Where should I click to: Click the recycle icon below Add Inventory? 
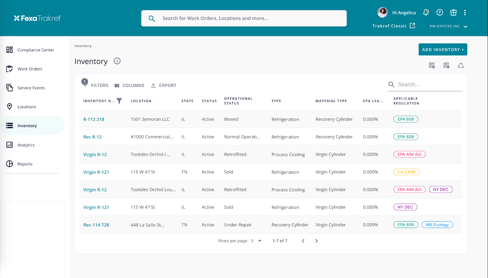[461, 66]
